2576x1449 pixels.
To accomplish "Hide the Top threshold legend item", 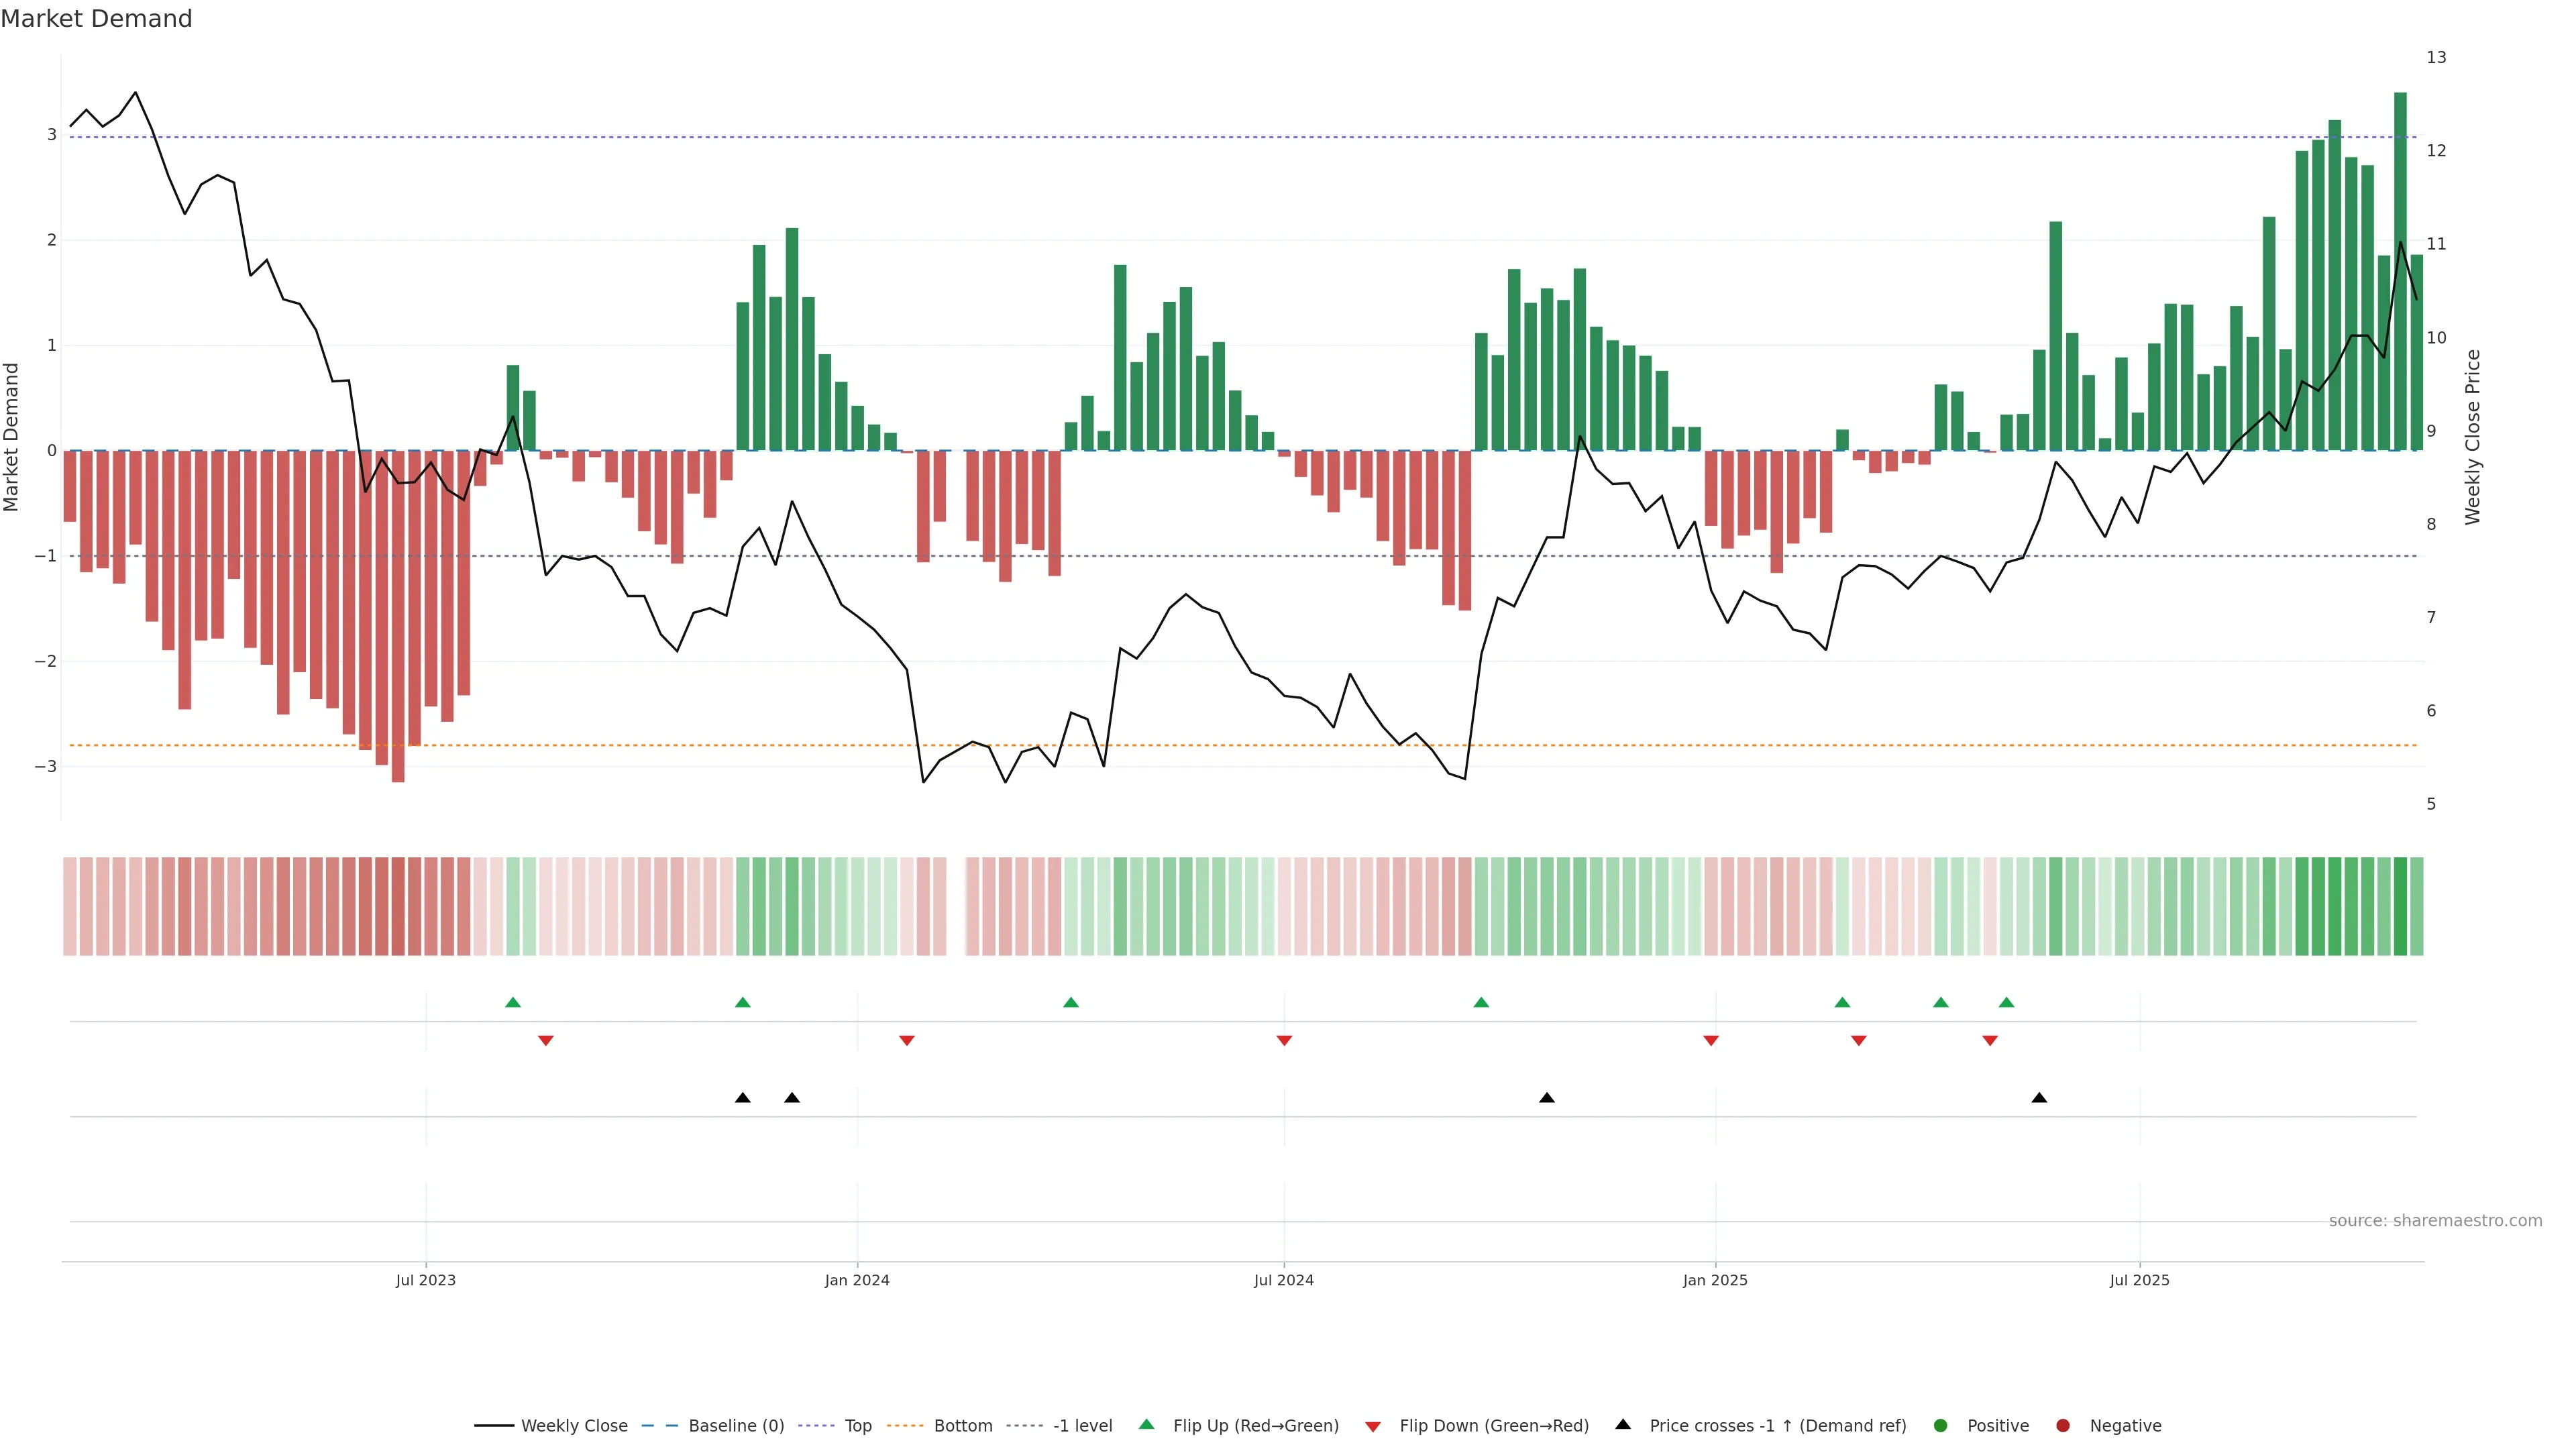I will click(857, 1425).
